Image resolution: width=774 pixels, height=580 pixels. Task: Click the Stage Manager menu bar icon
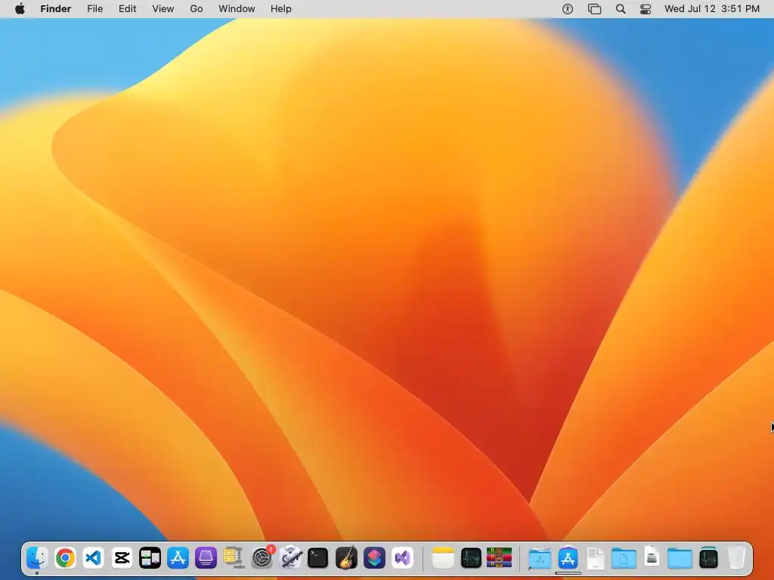pos(594,9)
